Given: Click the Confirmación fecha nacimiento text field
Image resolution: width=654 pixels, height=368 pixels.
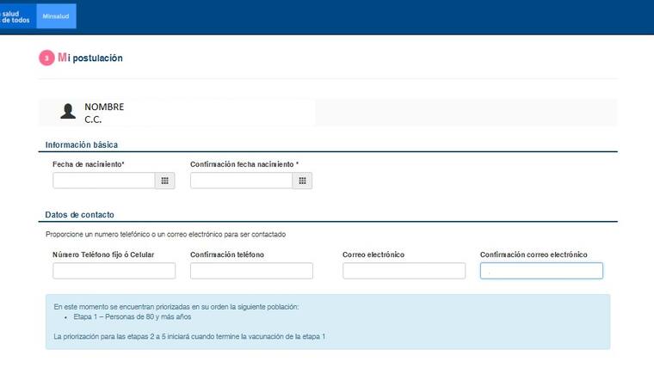Looking at the screenshot, I should click(x=241, y=181).
